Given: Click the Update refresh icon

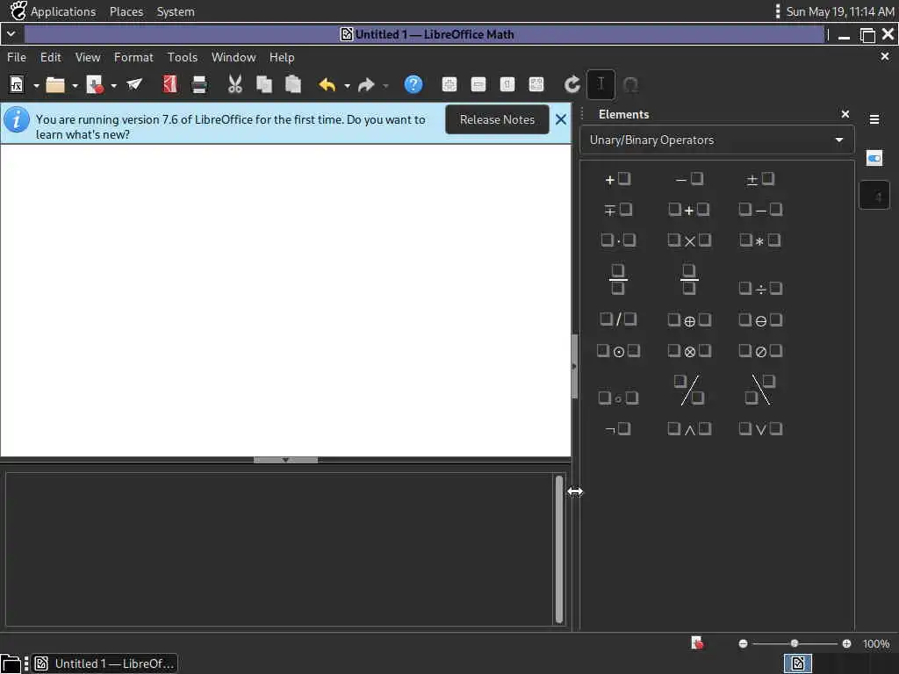Looking at the screenshot, I should [x=572, y=85].
